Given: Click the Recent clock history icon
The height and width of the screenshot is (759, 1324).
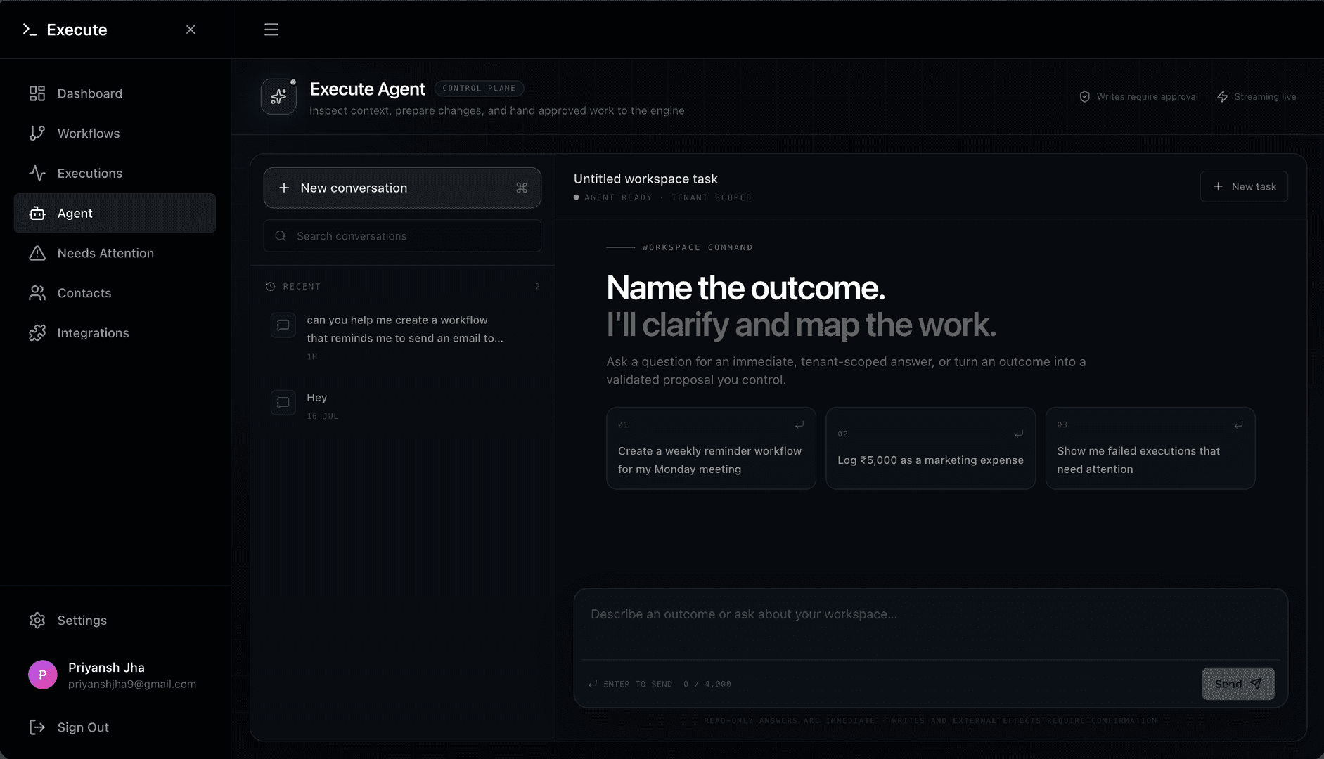Looking at the screenshot, I should click(271, 287).
